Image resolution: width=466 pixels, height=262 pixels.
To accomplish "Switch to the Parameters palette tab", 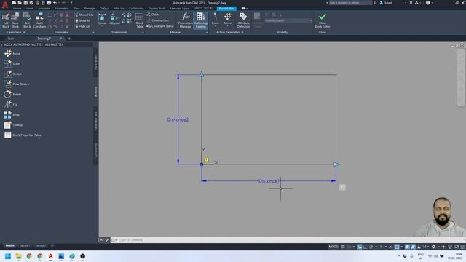I will coord(95,63).
